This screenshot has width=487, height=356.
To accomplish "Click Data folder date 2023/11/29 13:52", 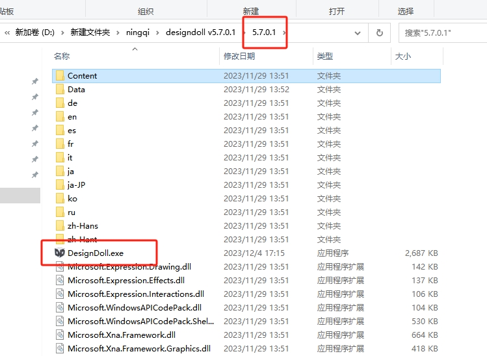I will pyautogui.click(x=256, y=90).
